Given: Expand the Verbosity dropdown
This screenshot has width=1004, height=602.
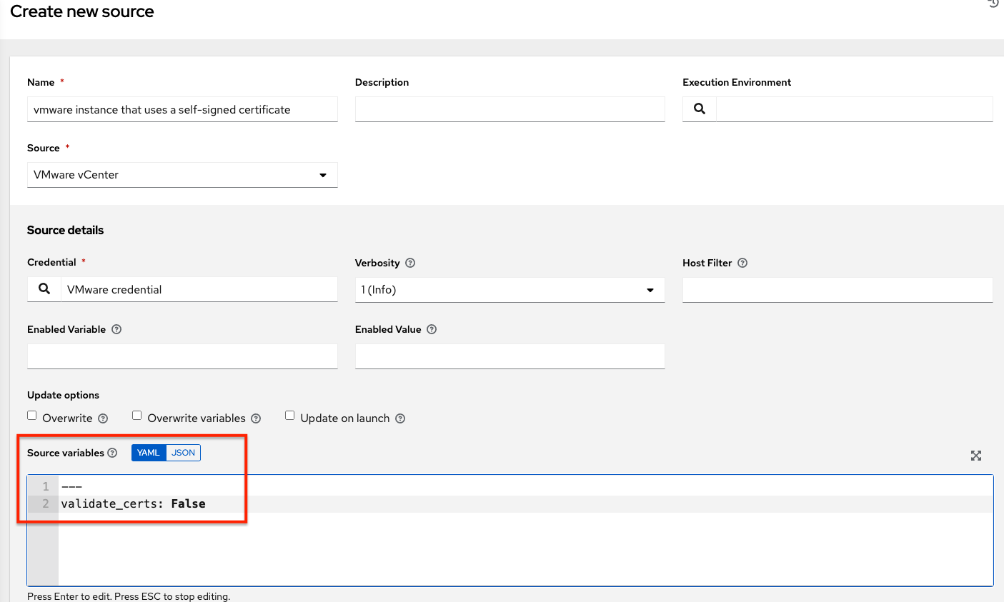Looking at the screenshot, I should tap(650, 290).
